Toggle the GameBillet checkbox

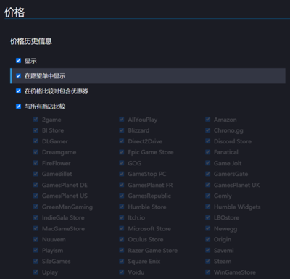click(x=36, y=174)
